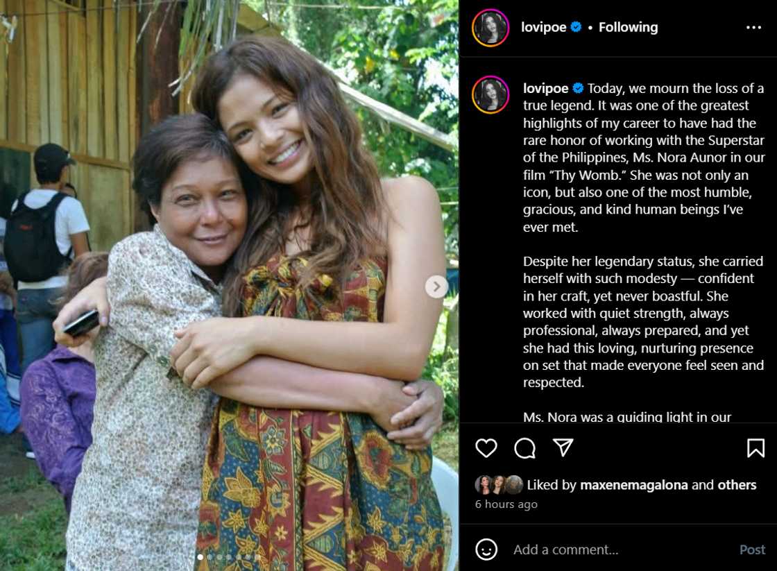This screenshot has width=777, height=571.
Task: Open lovipoe username link in the header
Action: [543, 27]
